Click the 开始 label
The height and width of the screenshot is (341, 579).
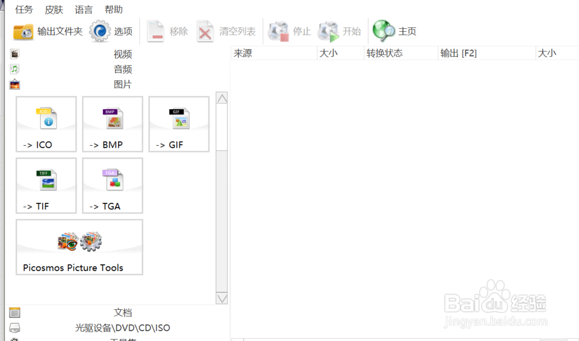coord(351,31)
